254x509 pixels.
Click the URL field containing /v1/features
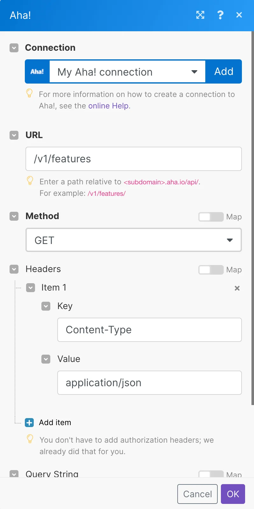point(134,159)
